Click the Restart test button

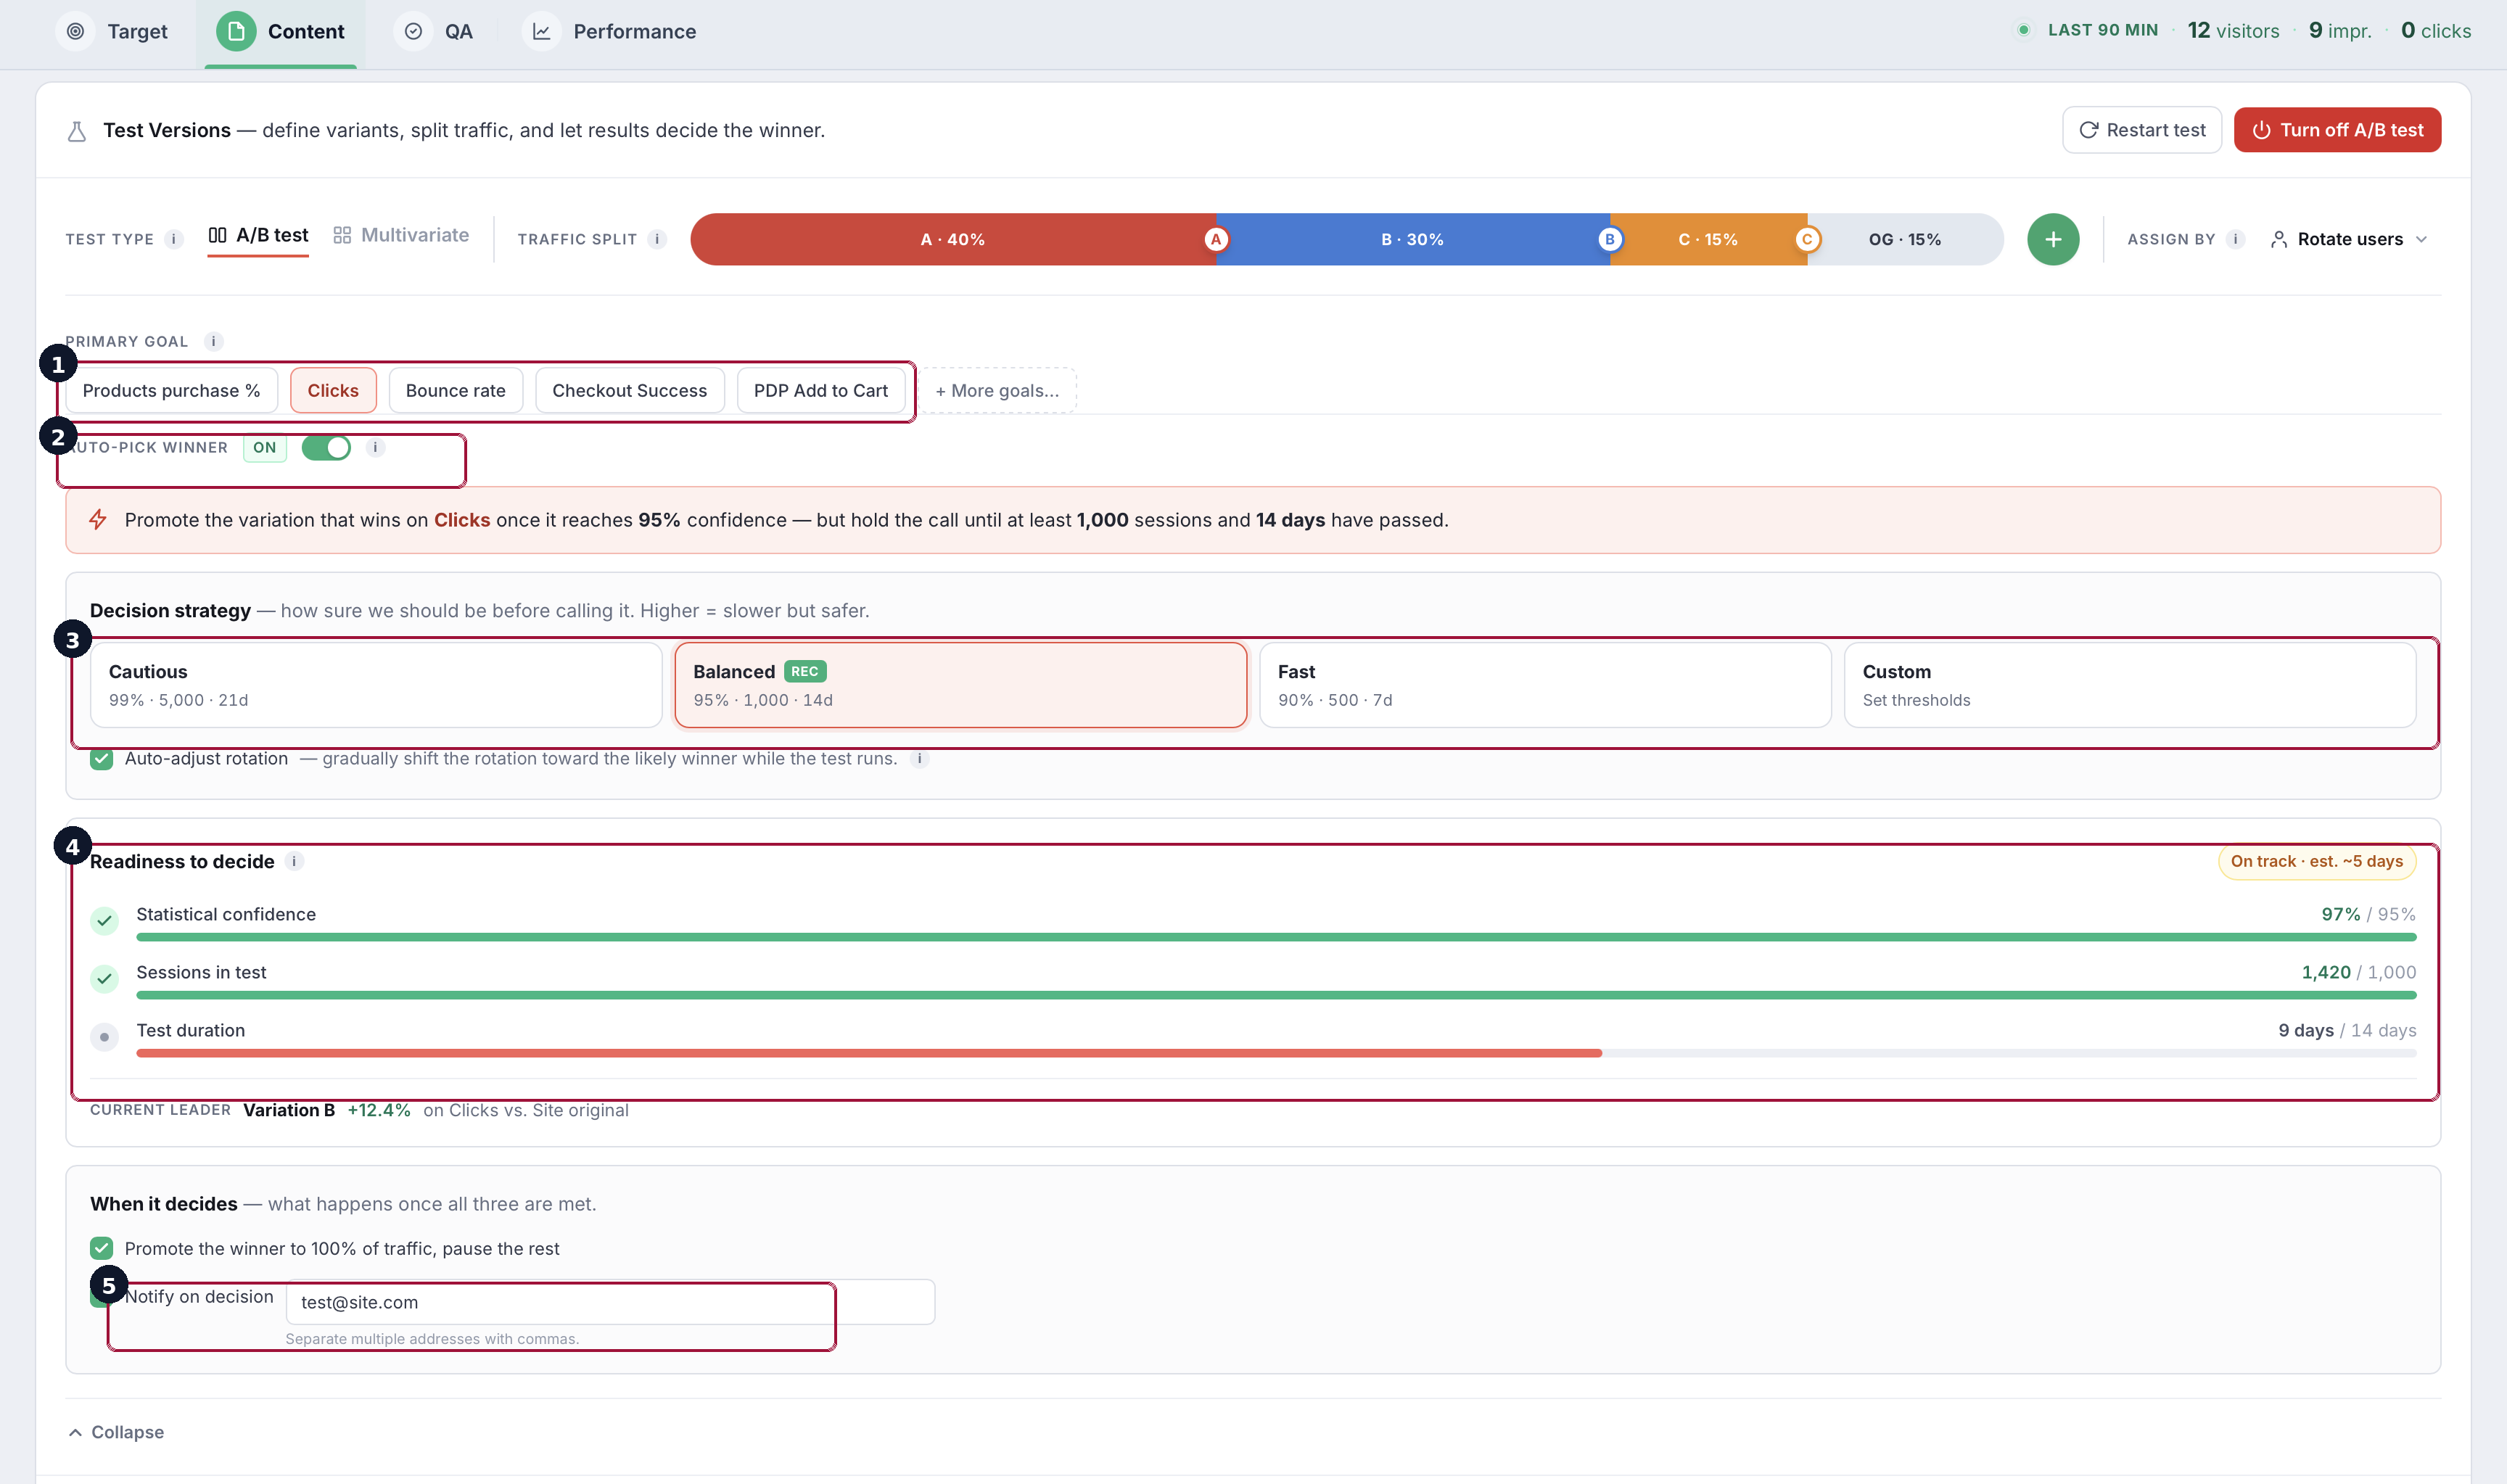point(2141,130)
